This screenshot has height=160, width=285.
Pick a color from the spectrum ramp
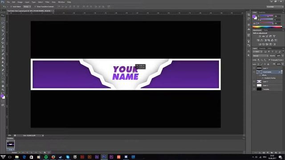tap(267, 27)
